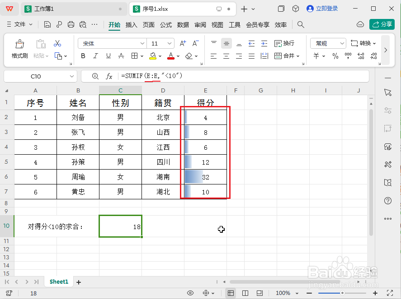Switch to the 插入 ribbon tab
Viewport: 401px width, 299px height.
point(131,25)
